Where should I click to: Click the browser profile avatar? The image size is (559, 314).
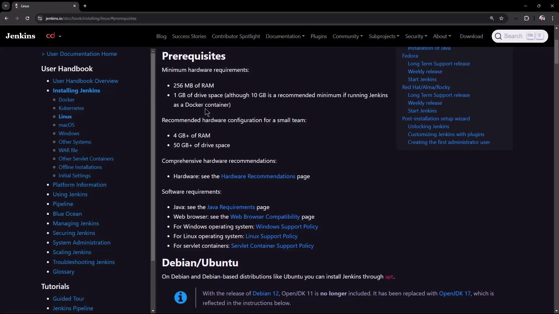pos(542,18)
